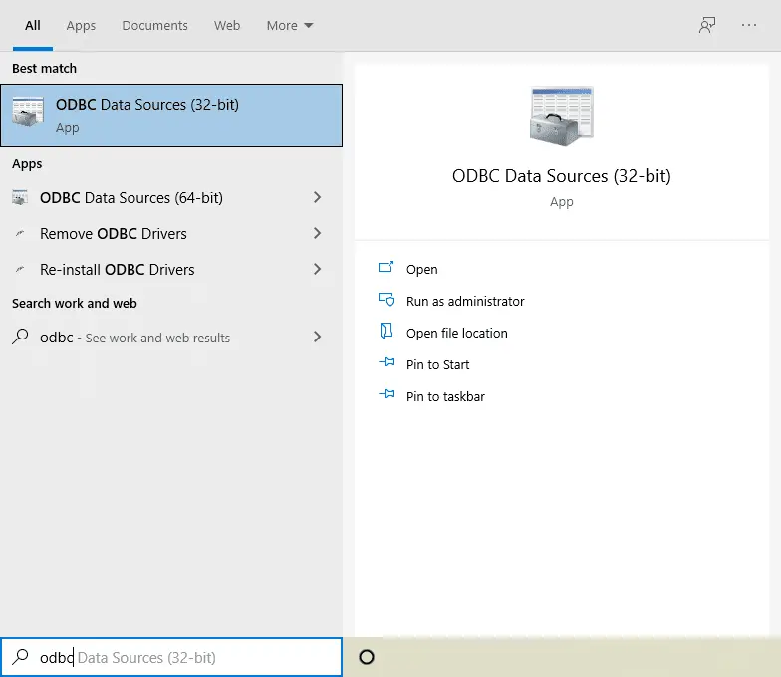Open the three-dot options menu
This screenshot has height=677, width=781.
(x=749, y=25)
